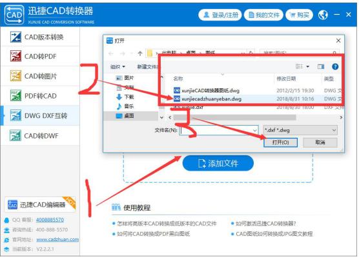
Task: Select the CAD转PDF sidebar item
Action: click(40, 56)
